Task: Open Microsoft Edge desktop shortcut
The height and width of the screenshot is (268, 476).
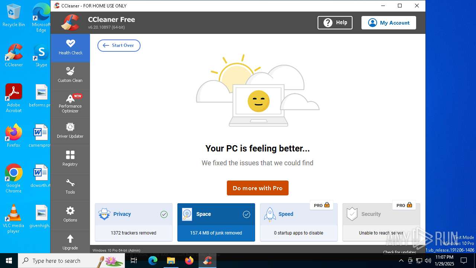Action: point(41,18)
